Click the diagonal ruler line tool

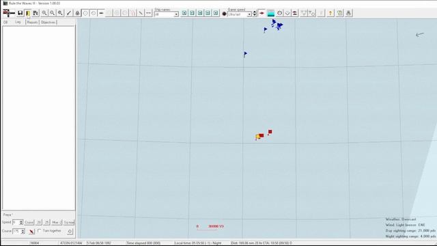click(x=141, y=13)
